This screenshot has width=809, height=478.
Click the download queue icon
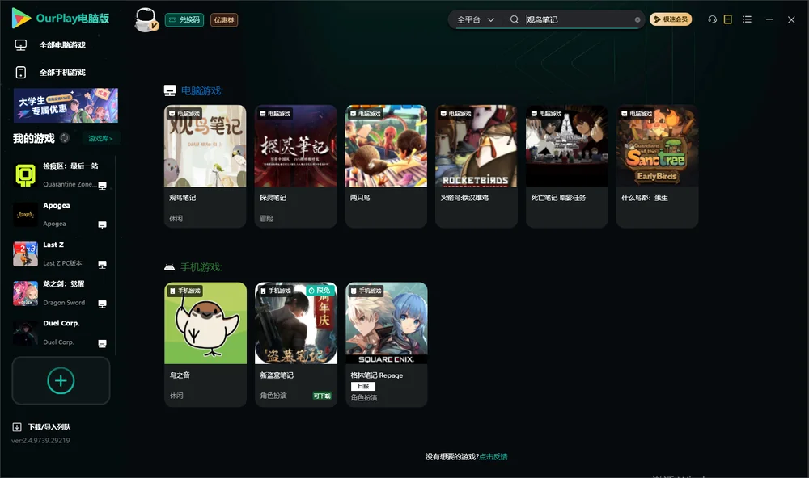pos(17,427)
